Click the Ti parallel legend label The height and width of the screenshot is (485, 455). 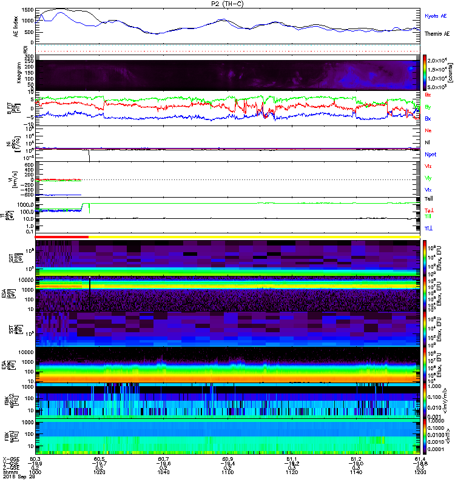point(428,216)
